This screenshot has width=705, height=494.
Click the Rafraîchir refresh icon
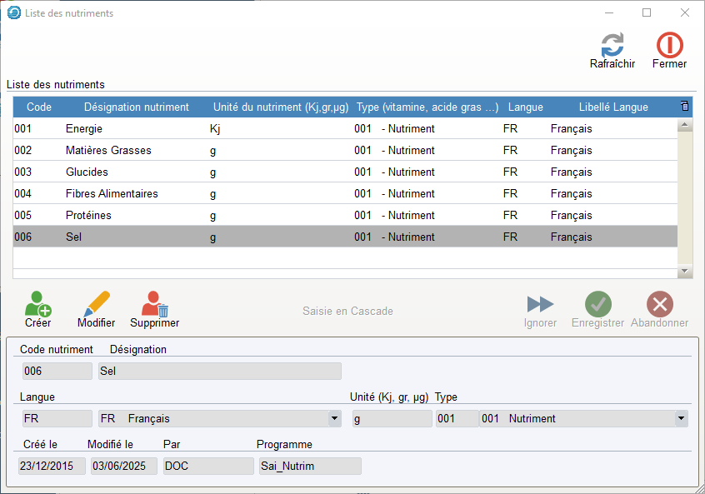612,46
